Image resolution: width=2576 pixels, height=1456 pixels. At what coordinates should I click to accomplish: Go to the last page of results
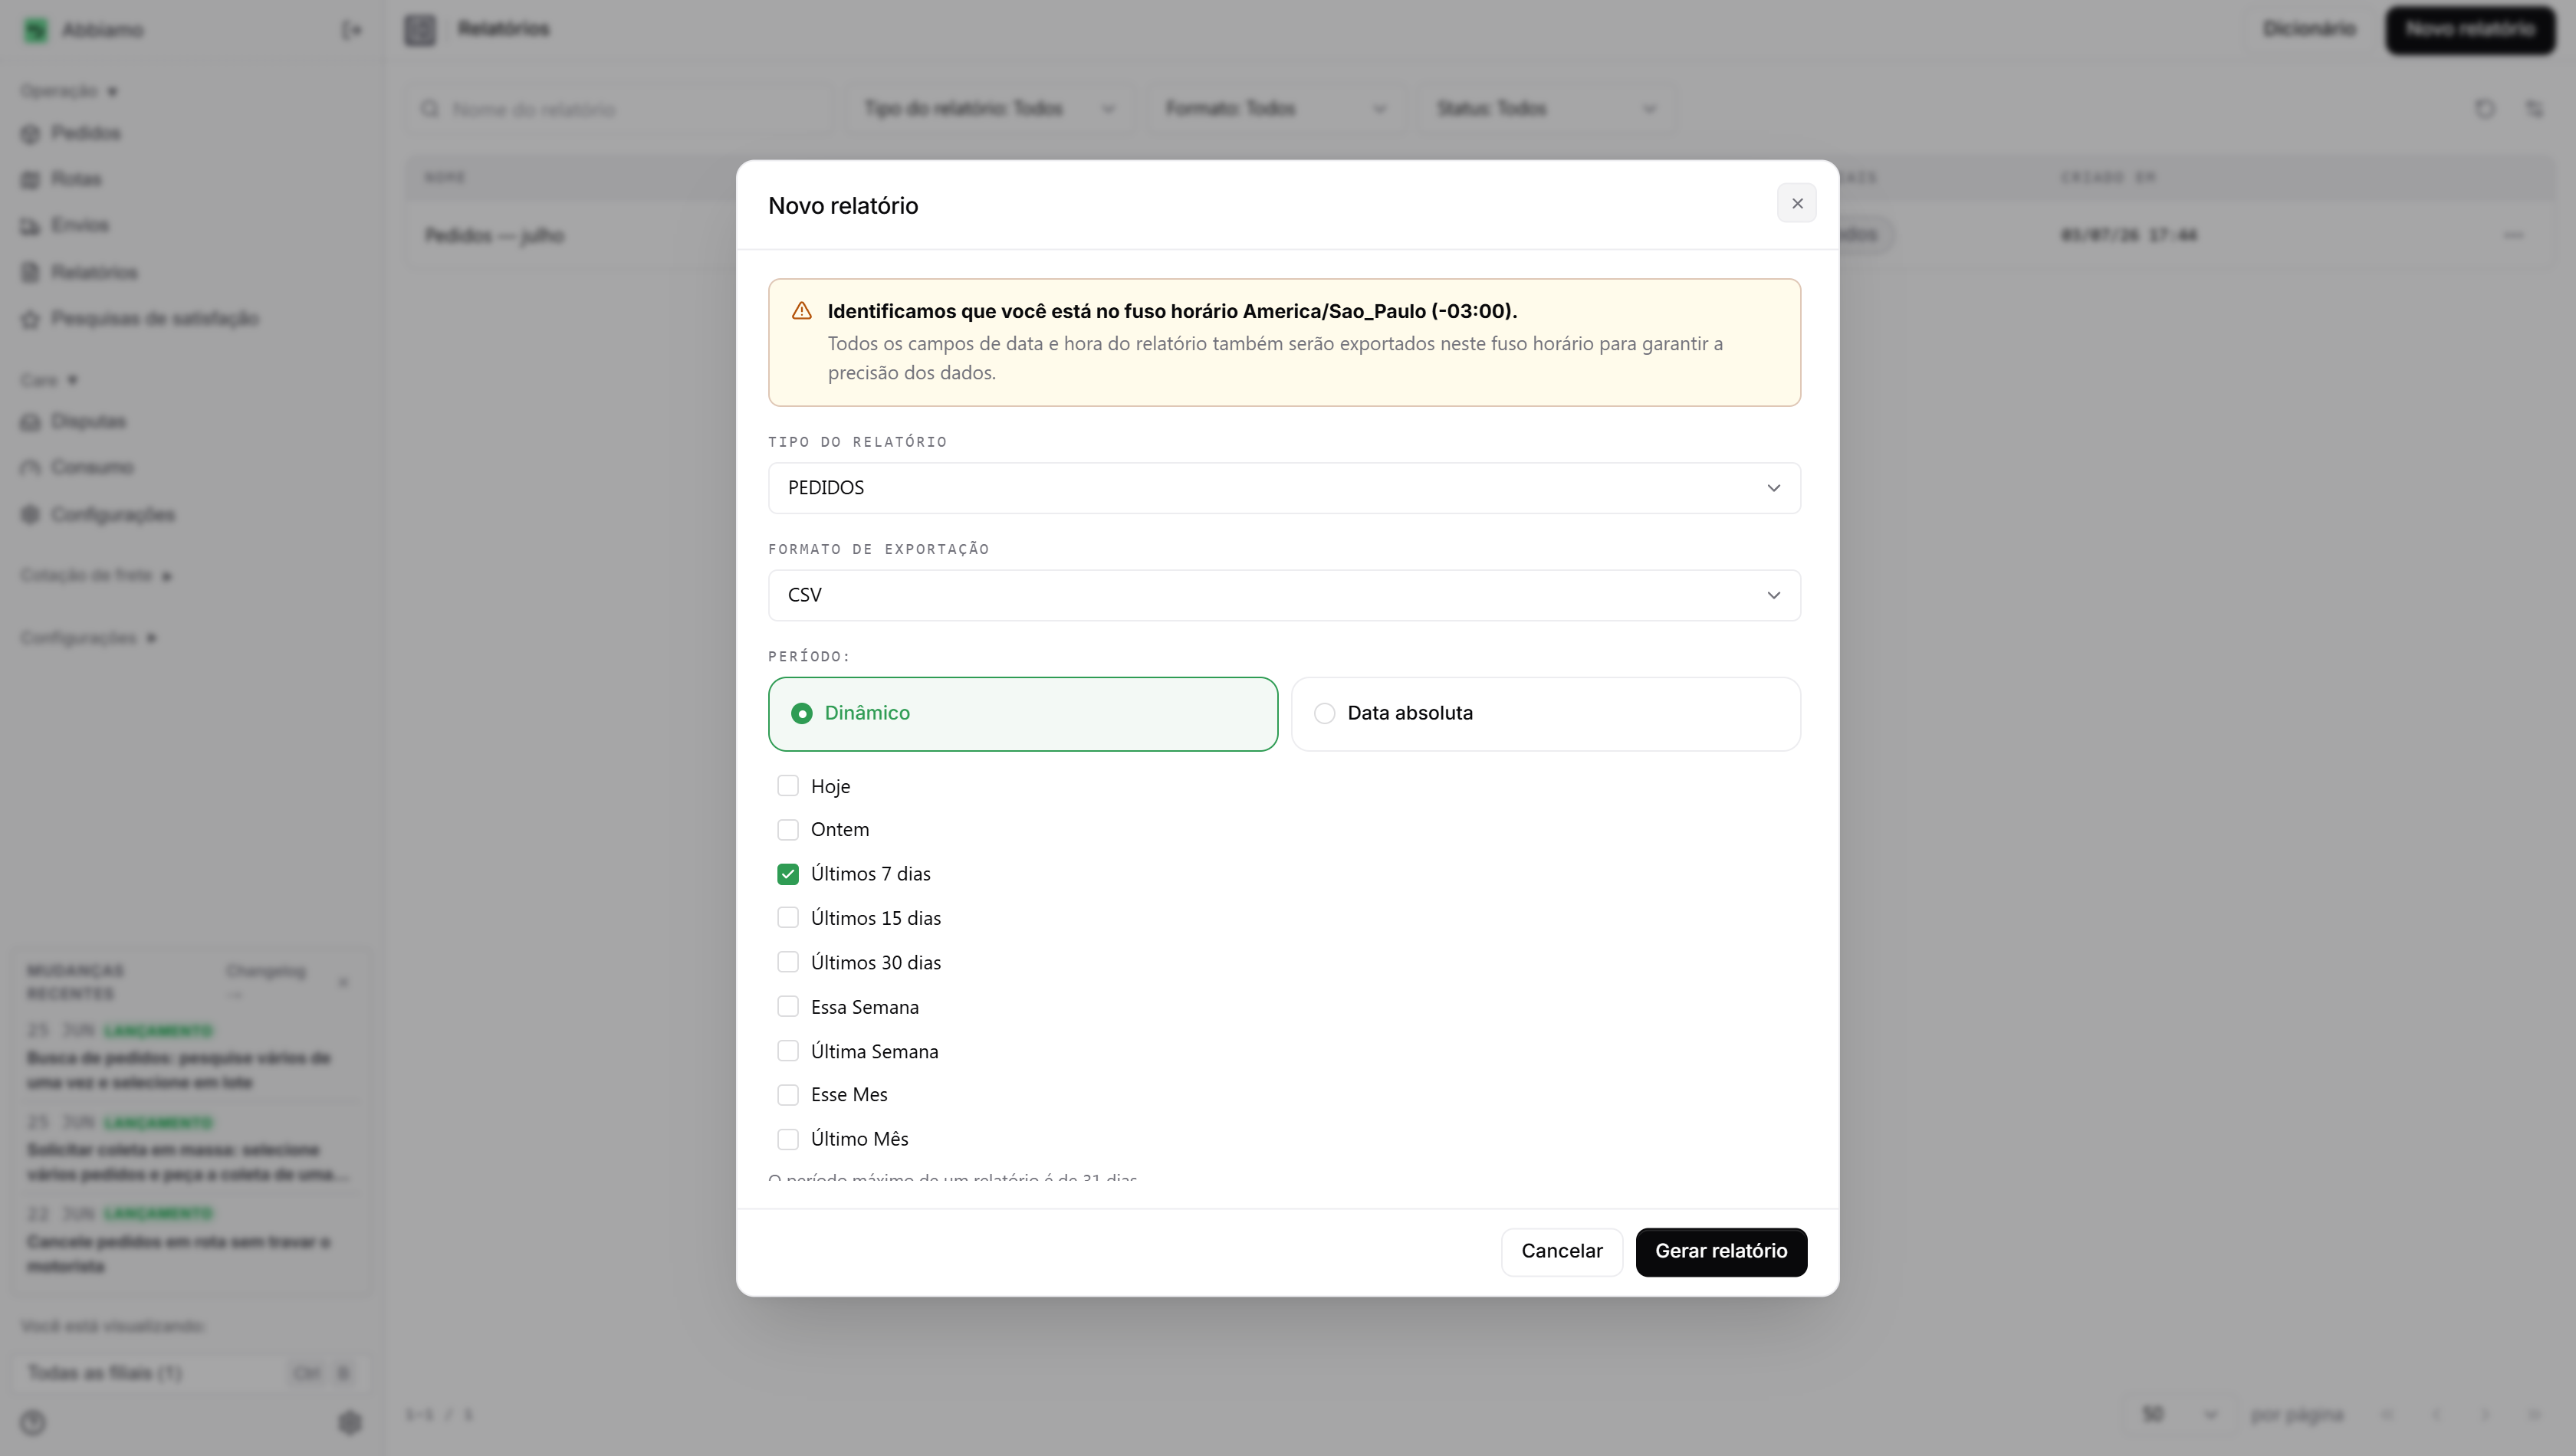(2534, 1415)
